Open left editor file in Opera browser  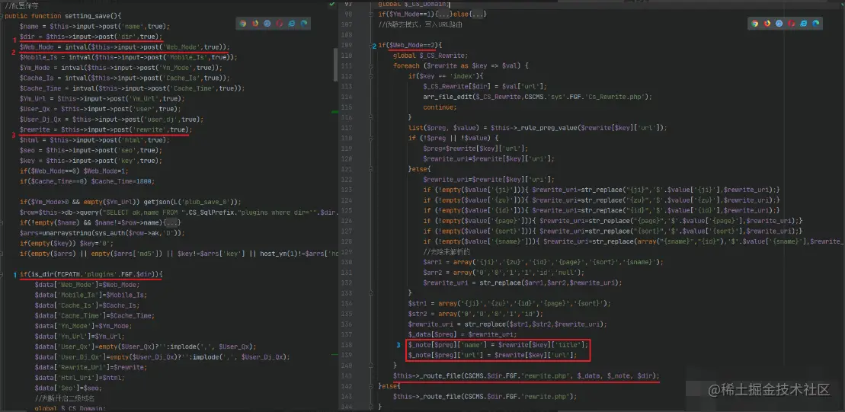(x=280, y=24)
